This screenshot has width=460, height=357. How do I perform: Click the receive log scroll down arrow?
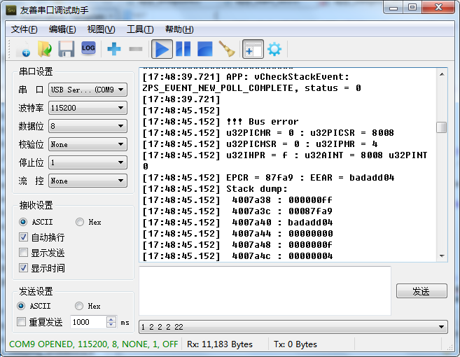[442, 256]
